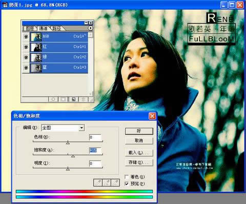The width and height of the screenshot is (246, 204).
Task: Switch to the 路径 paths tab
Action: click(x=57, y=28)
